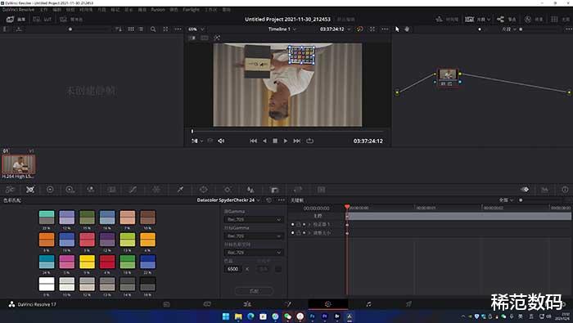Select the Qualifier eyedropper palette
The height and width of the screenshot is (323, 573).
(180, 190)
